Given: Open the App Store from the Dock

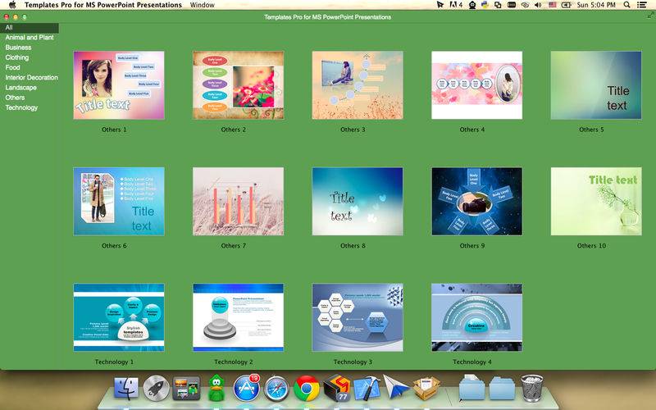Looking at the screenshot, I should (247, 388).
